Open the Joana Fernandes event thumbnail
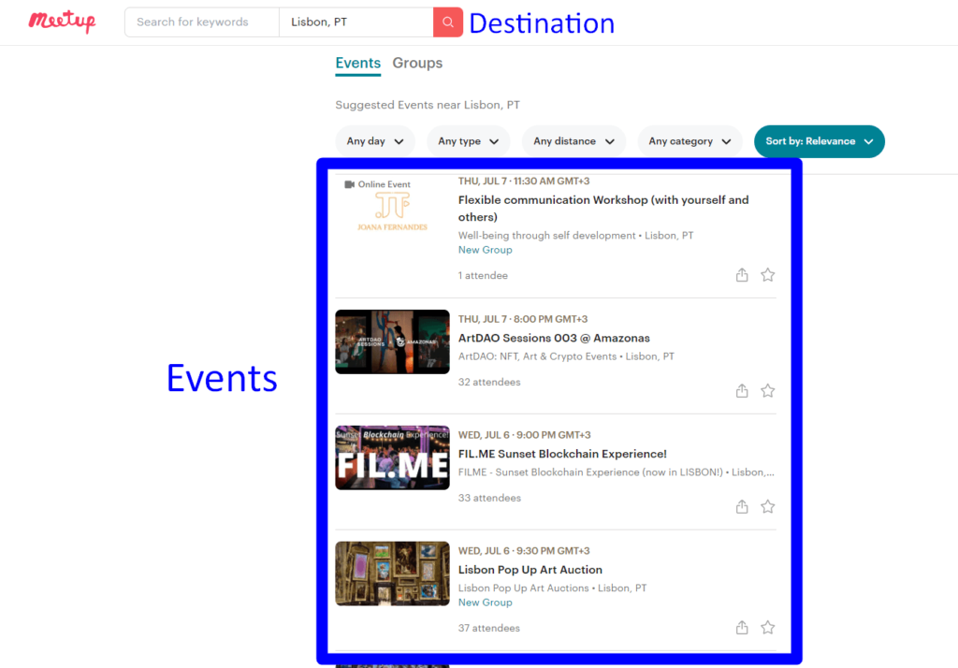958x668 pixels. pos(392,207)
